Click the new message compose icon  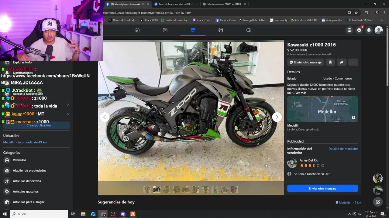click(x=378, y=202)
